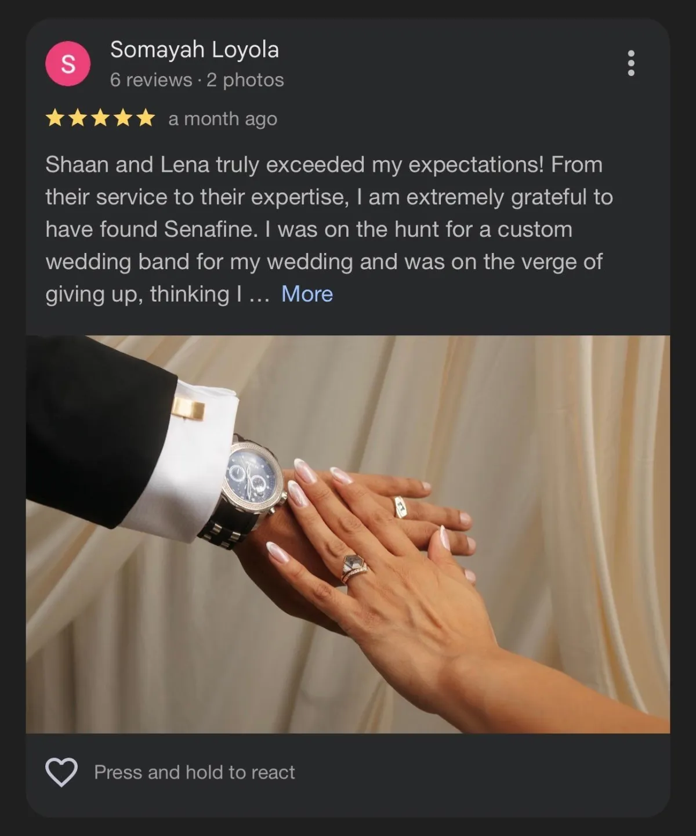Click 'Press and hold to react' label
Viewport: 696px width, 836px height.
[x=194, y=772]
